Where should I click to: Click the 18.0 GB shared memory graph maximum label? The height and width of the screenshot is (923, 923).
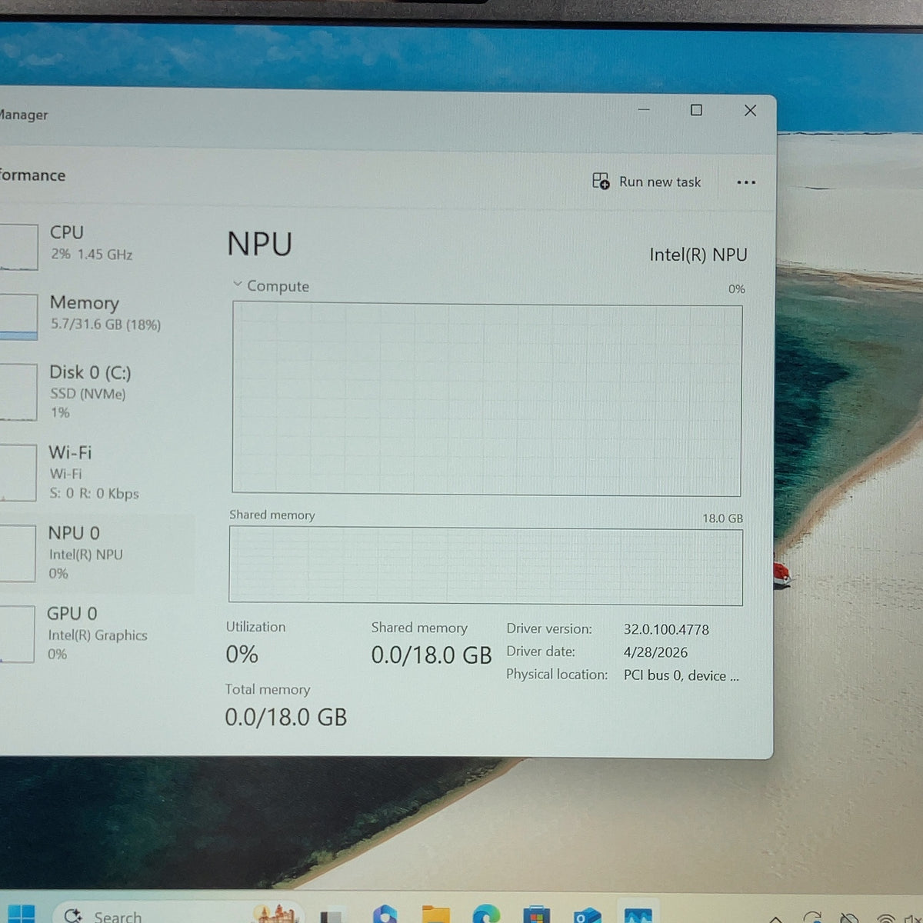[x=723, y=518]
